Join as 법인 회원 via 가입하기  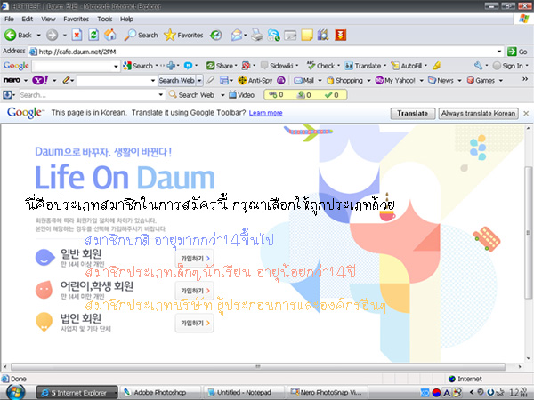click(x=195, y=323)
